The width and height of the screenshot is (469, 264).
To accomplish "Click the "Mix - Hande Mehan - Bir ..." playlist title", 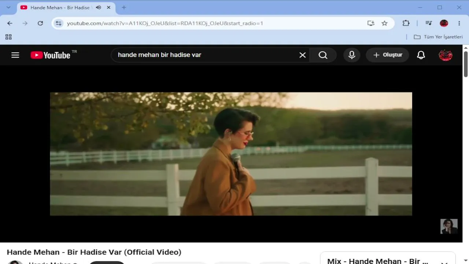I will coord(377,261).
